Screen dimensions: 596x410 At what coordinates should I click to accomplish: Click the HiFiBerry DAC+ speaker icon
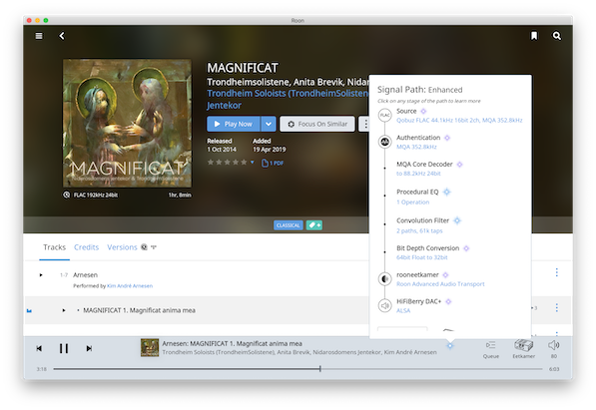[x=384, y=305]
